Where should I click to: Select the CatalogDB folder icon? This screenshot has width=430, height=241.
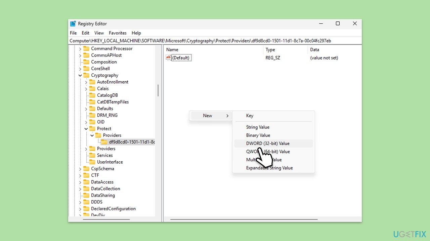point(92,95)
